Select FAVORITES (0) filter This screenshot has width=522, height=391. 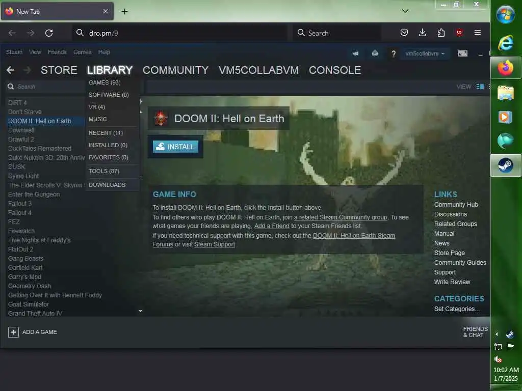tap(109, 158)
